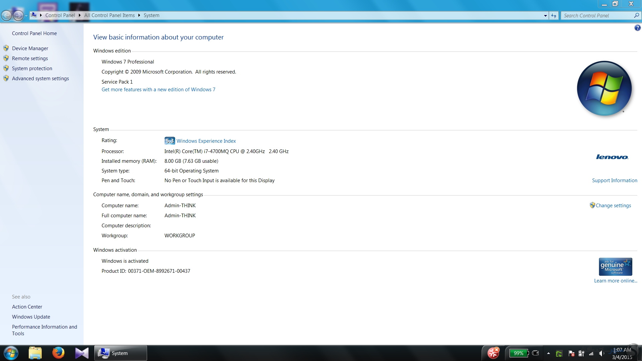The image size is (642, 361).
Task: Open Remote settings link
Action: click(x=30, y=58)
